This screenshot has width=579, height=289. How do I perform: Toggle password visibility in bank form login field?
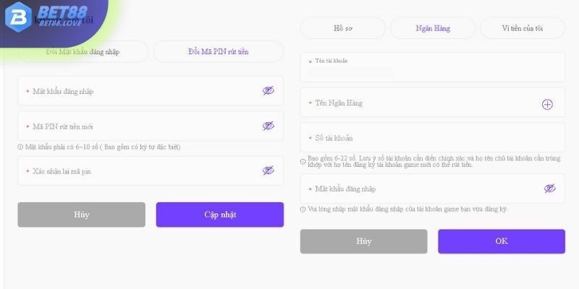550,189
